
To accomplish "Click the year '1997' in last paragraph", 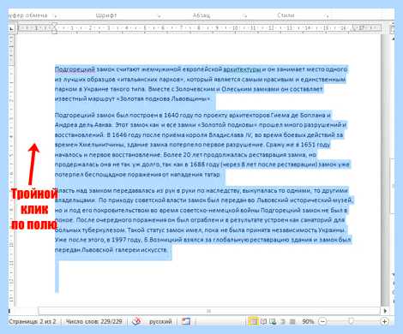I will (x=118, y=240).
